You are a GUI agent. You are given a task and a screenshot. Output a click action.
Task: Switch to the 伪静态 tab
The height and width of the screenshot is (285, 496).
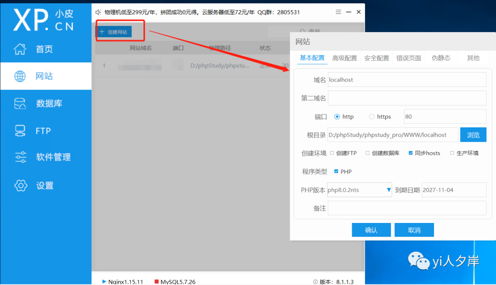click(441, 58)
